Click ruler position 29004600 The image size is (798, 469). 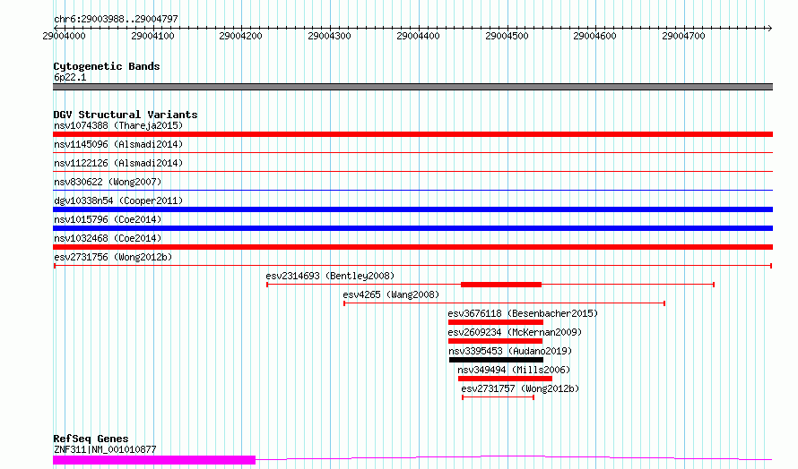(x=595, y=36)
